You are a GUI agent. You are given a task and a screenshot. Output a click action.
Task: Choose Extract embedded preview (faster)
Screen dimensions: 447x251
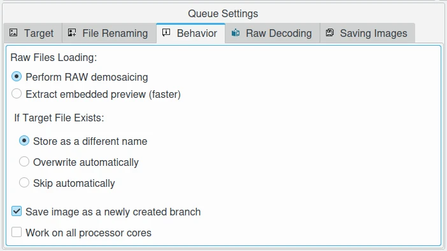click(x=96, y=94)
